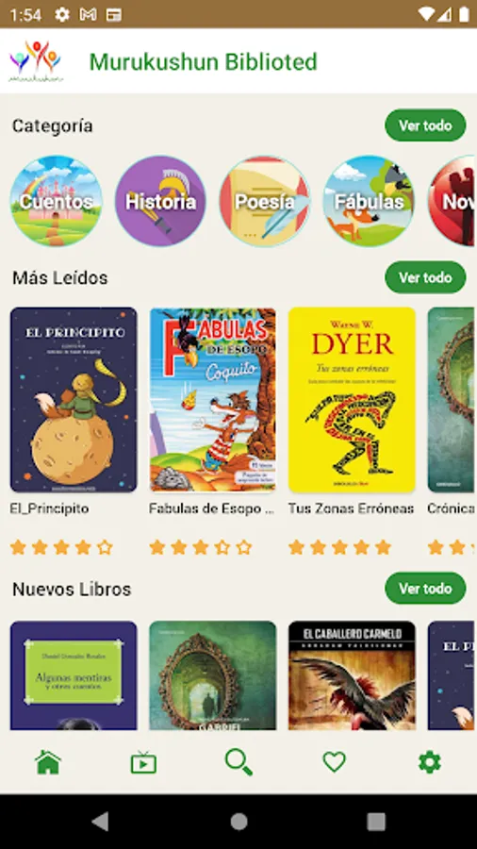Tap the Android back navigation button
The image size is (477, 849).
pyautogui.click(x=100, y=822)
